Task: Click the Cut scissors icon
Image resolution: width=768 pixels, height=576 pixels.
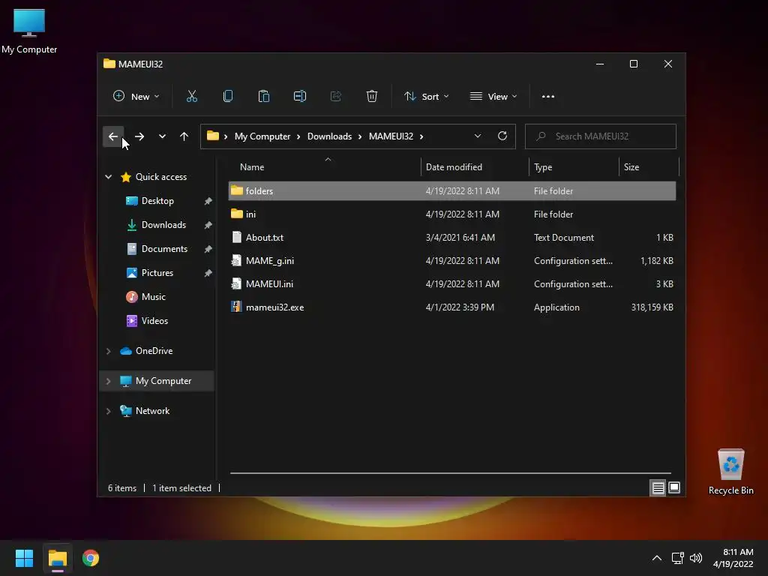Action: [192, 97]
